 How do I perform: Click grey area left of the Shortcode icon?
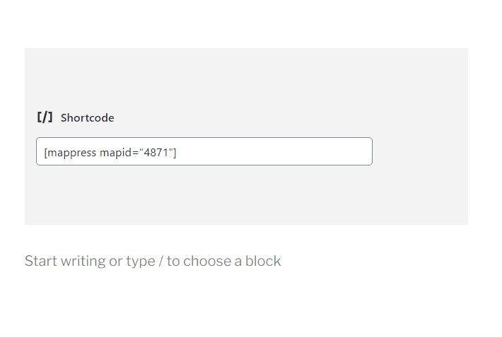(30, 118)
